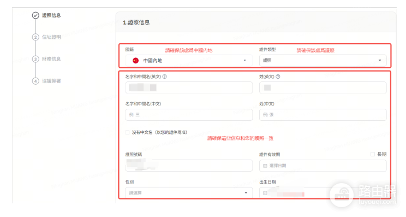The image size is (406, 217).
Task: Click the 名字和中間名(中文) input field
Action: pyautogui.click(x=189, y=115)
